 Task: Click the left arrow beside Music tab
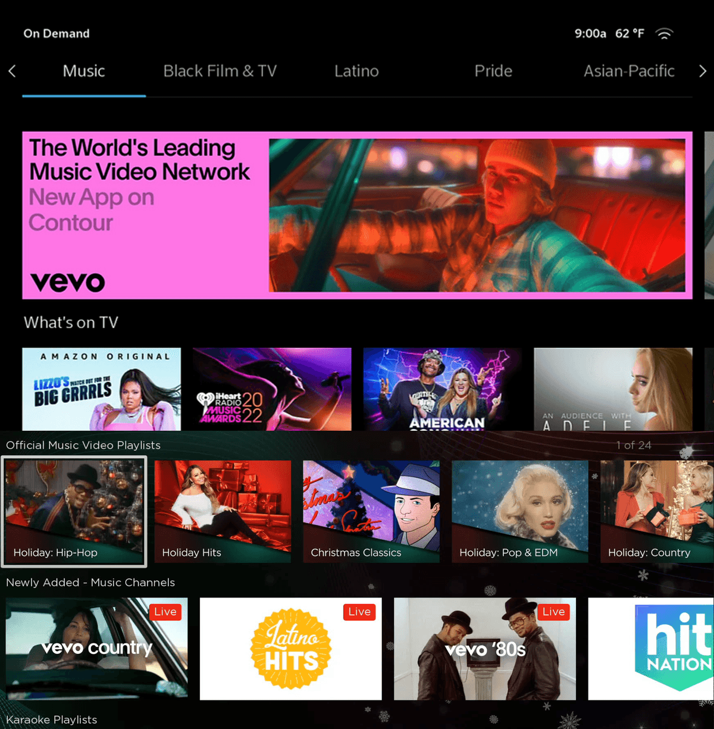point(12,71)
